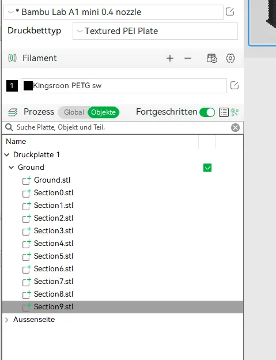Uncheck the green checkbox for Ground

207,168
